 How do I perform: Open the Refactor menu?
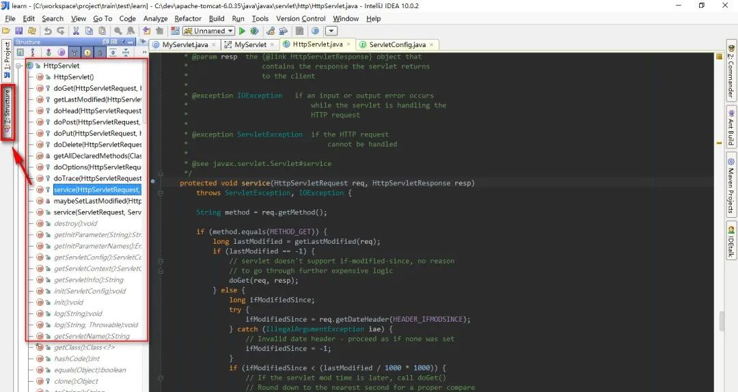click(x=188, y=18)
